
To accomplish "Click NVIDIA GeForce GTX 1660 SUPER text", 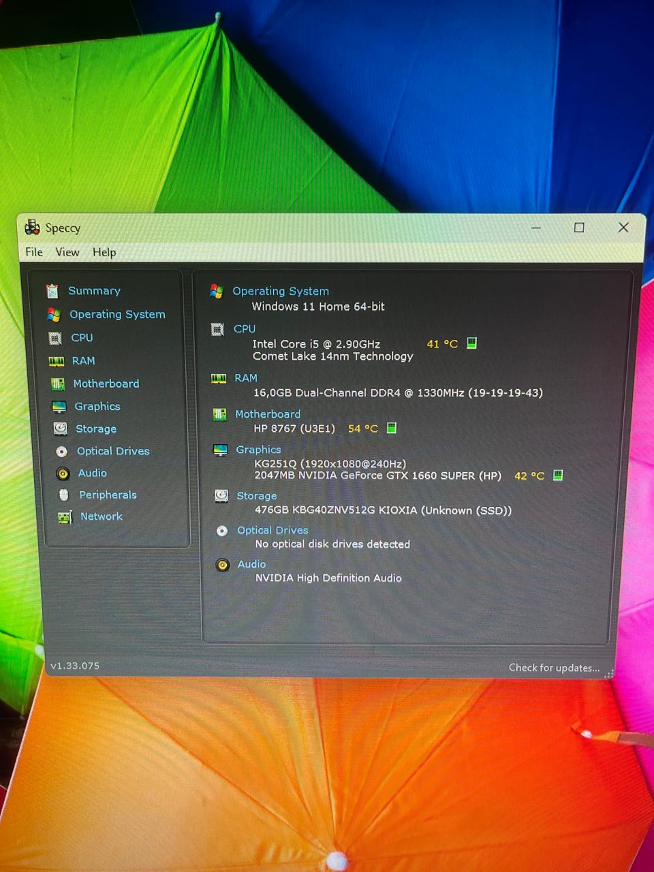I will pos(378,476).
